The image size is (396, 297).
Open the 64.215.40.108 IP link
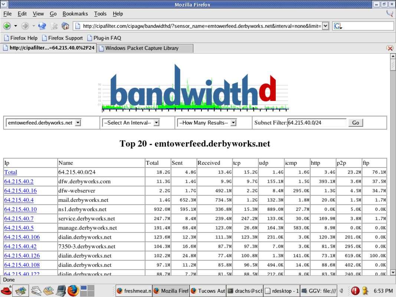point(22,265)
